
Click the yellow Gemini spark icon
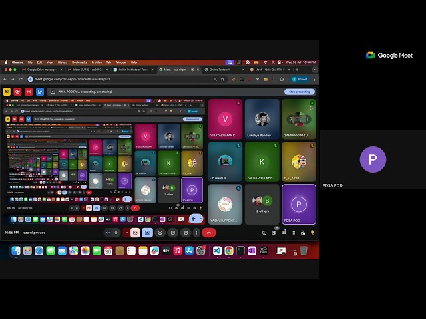pos(312,233)
